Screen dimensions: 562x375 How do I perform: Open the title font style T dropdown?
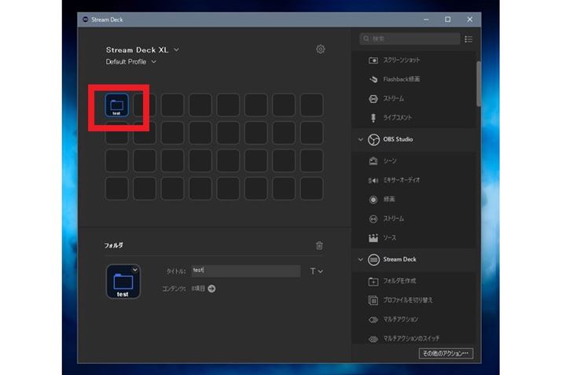point(316,271)
